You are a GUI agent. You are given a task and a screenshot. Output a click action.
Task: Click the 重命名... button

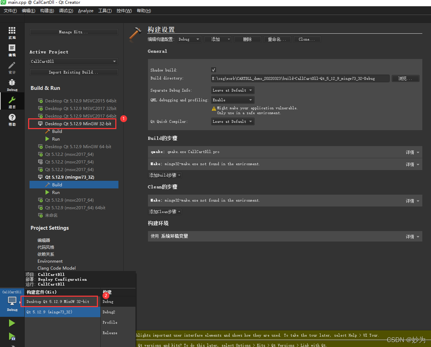click(x=277, y=39)
